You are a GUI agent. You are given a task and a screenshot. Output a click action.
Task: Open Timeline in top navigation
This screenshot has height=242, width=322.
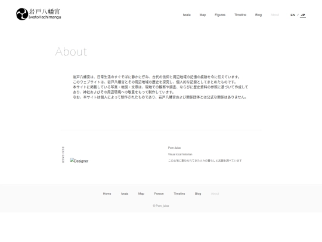click(x=240, y=15)
